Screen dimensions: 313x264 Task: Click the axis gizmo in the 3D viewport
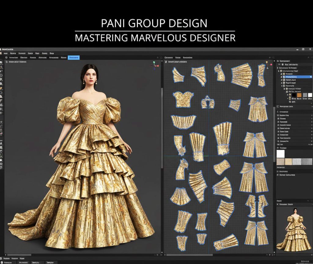pos(155,65)
